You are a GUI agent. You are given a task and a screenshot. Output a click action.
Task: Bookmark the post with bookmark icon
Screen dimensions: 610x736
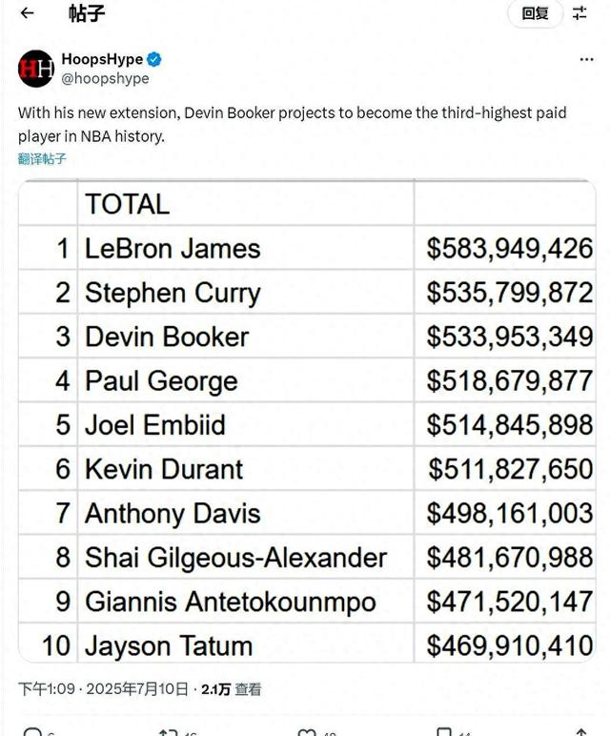tap(444, 732)
